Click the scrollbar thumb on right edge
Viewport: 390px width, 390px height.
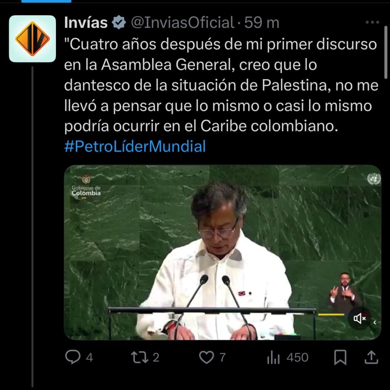[386, 53]
